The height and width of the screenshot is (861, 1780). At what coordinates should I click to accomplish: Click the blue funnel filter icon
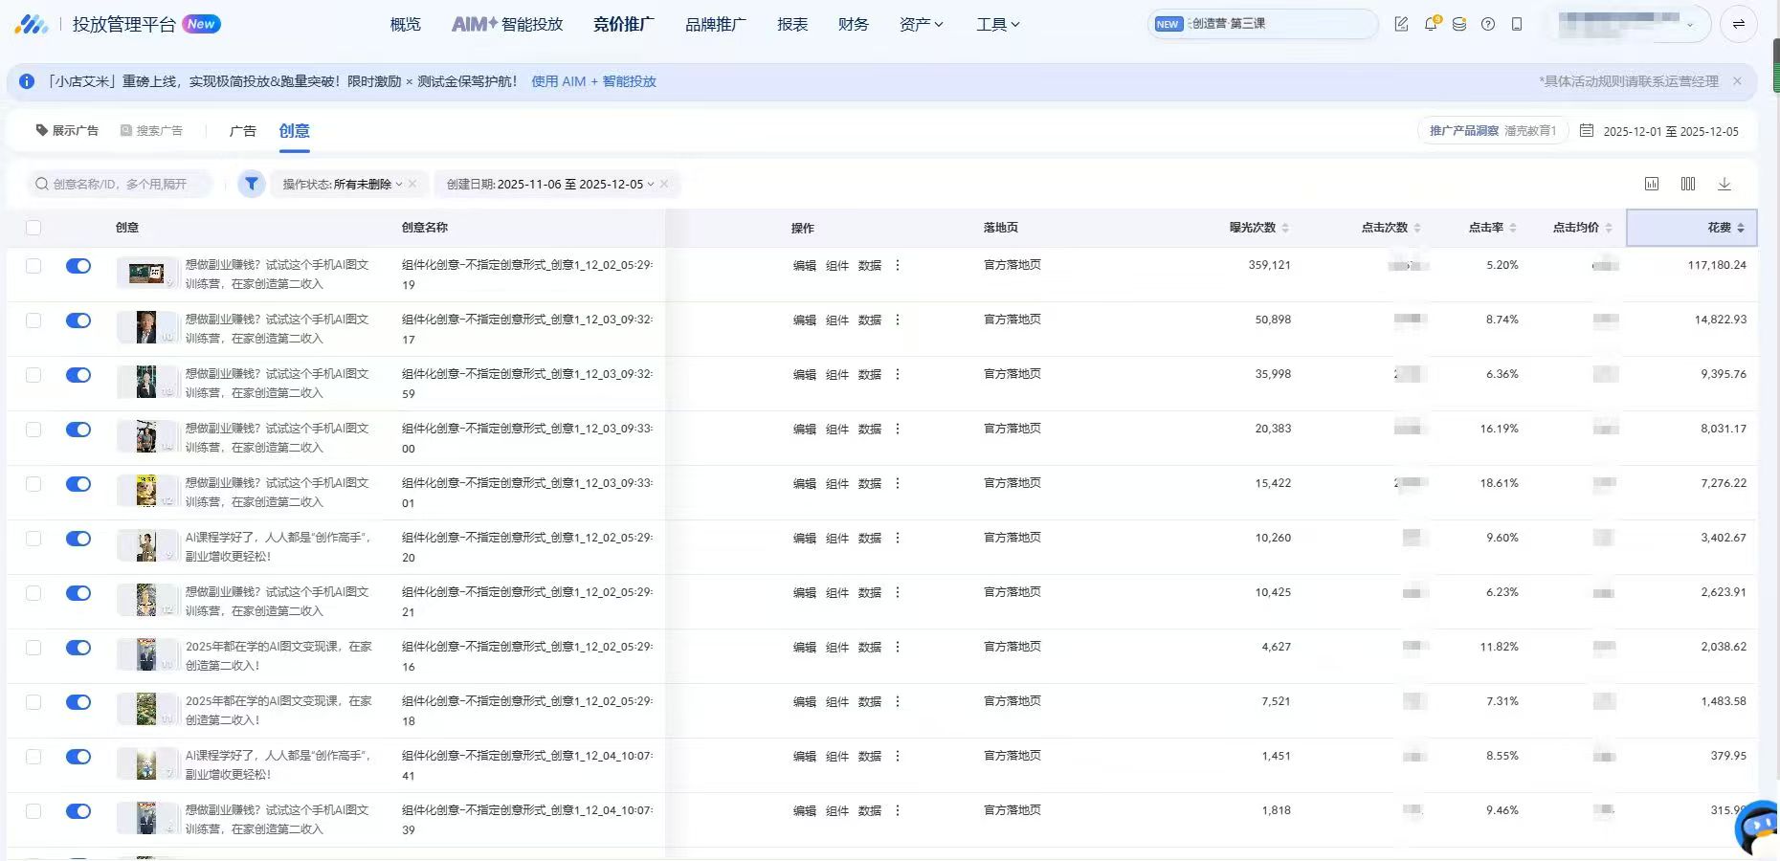click(252, 184)
